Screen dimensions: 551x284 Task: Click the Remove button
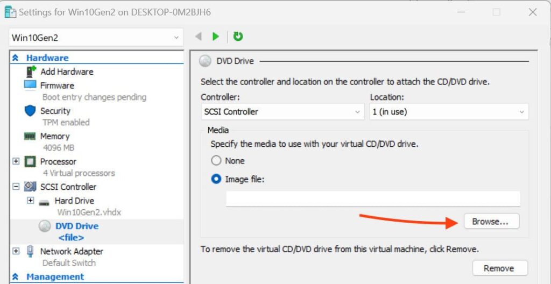(499, 268)
